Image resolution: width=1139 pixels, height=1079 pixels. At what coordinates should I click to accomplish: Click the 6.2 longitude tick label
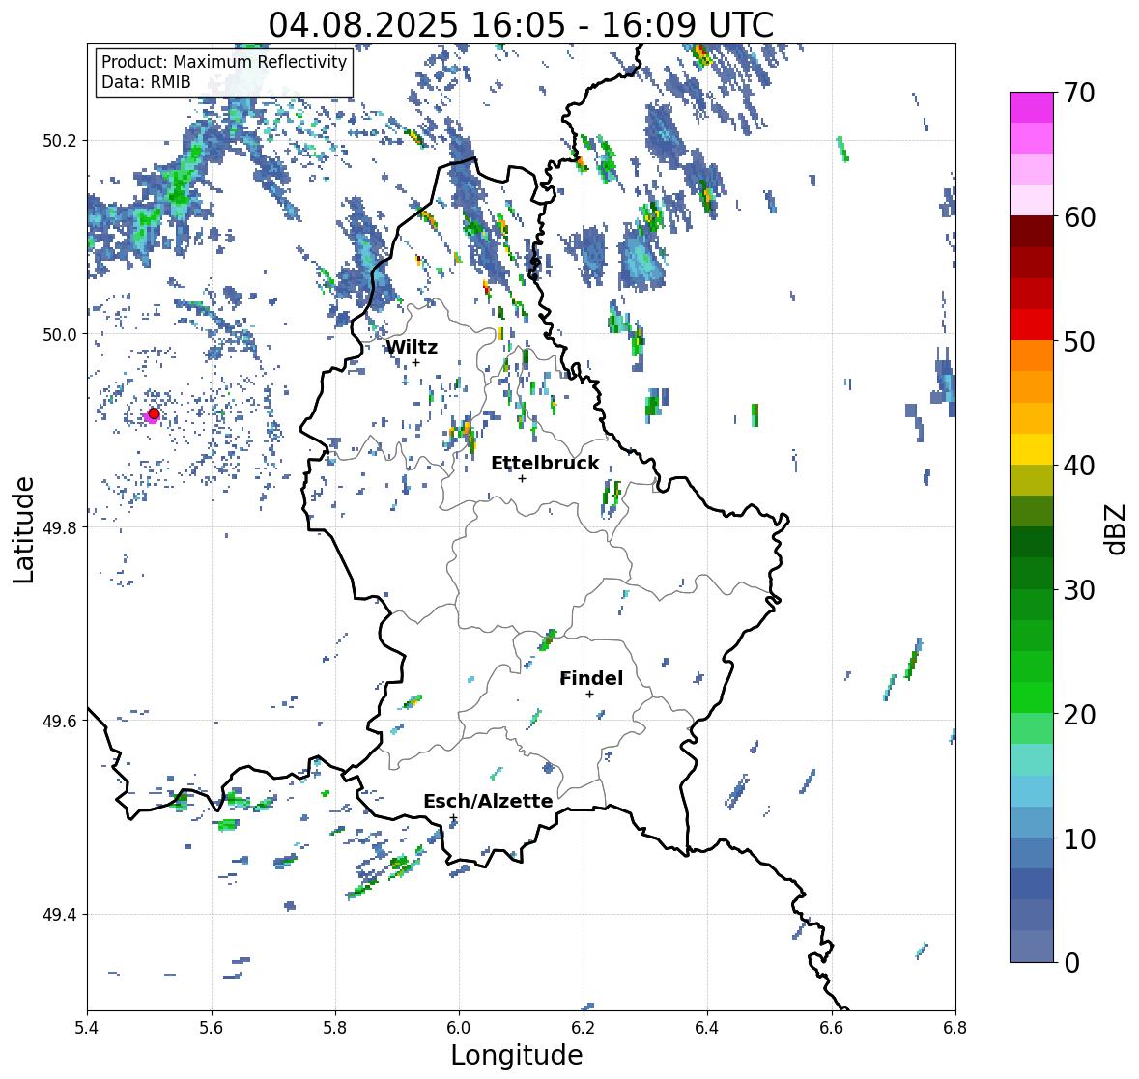(584, 1027)
